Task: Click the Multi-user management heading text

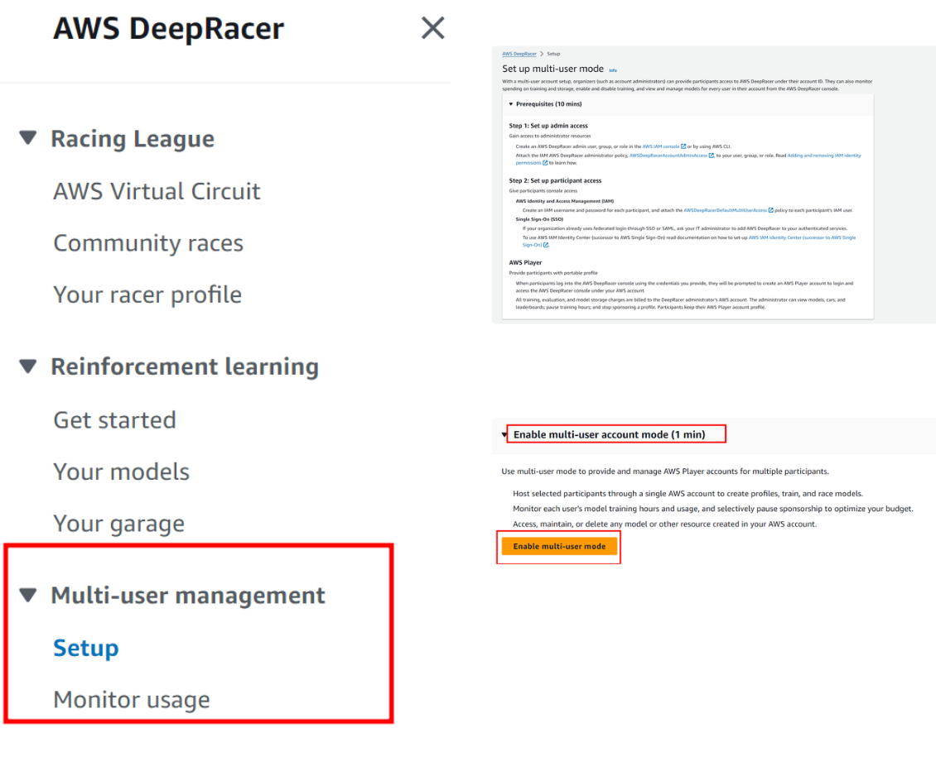Action: coord(188,595)
